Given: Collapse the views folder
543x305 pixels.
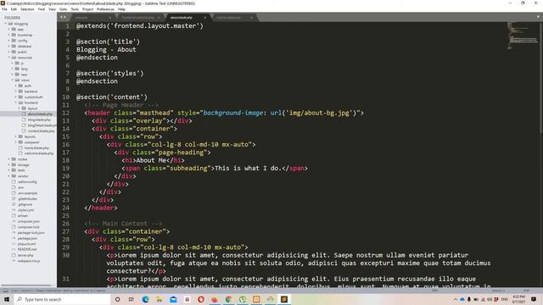Looking at the screenshot, I should (x=13, y=80).
